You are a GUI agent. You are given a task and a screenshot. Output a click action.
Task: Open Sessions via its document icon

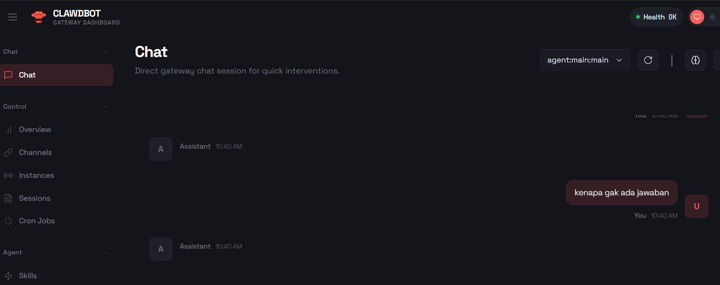tap(8, 198)
